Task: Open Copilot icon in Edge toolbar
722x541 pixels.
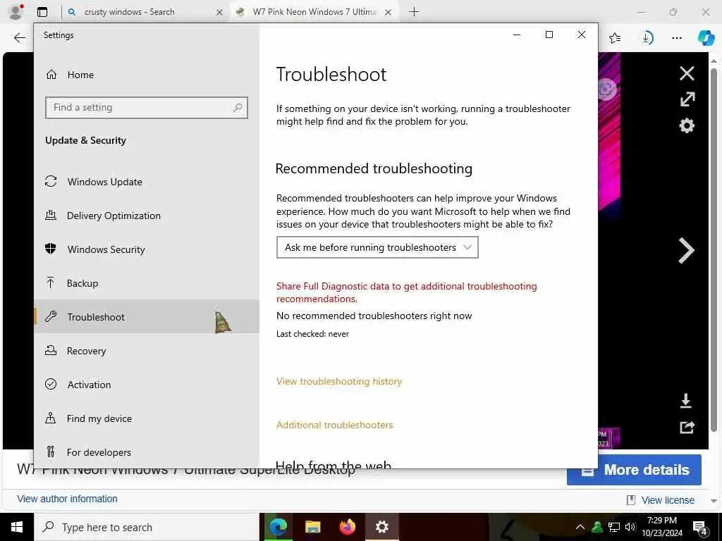Action: click(706, 38)
